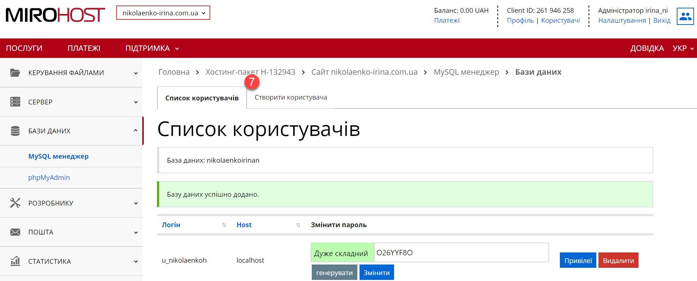Expand the Підтримка menu

point(152,48)
